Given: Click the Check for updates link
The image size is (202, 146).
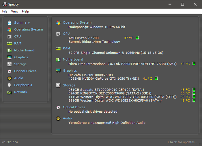Looking at the screenshot, I should [x=182, y=142].
